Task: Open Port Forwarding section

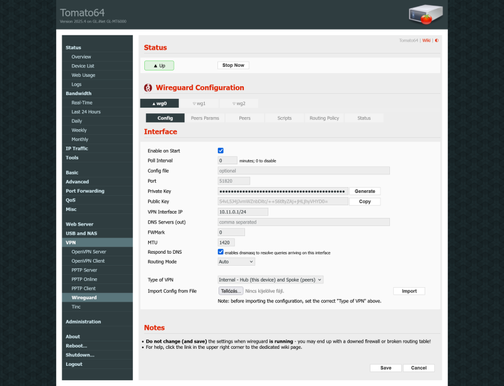Action: (x=85, y=191)
